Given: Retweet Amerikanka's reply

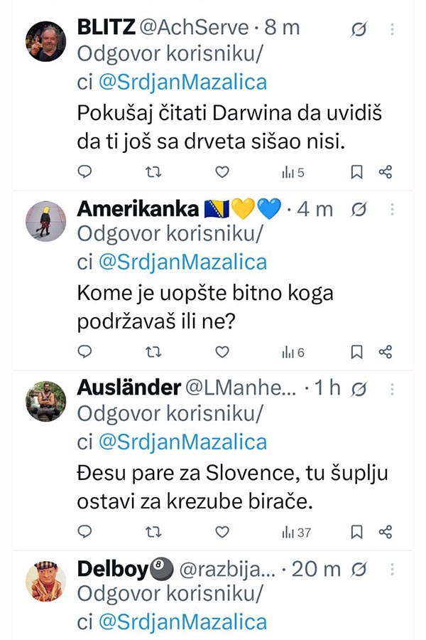Looking at the screenshot, I should click(x=153, y=352).
